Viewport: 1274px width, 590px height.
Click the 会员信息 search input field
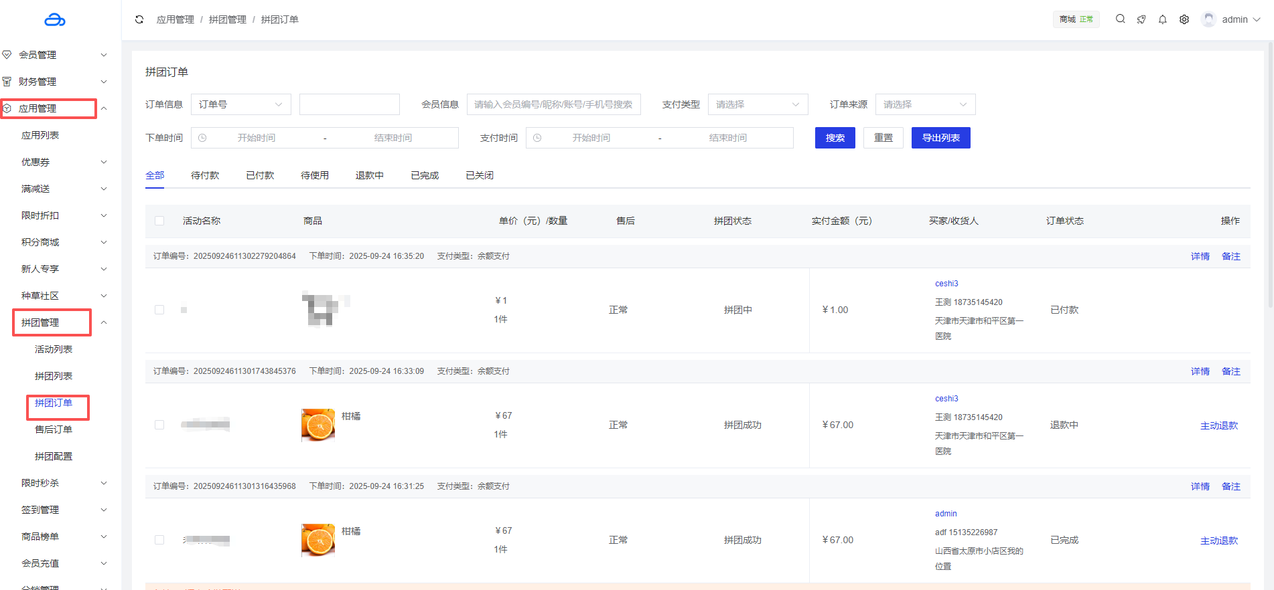553,104
